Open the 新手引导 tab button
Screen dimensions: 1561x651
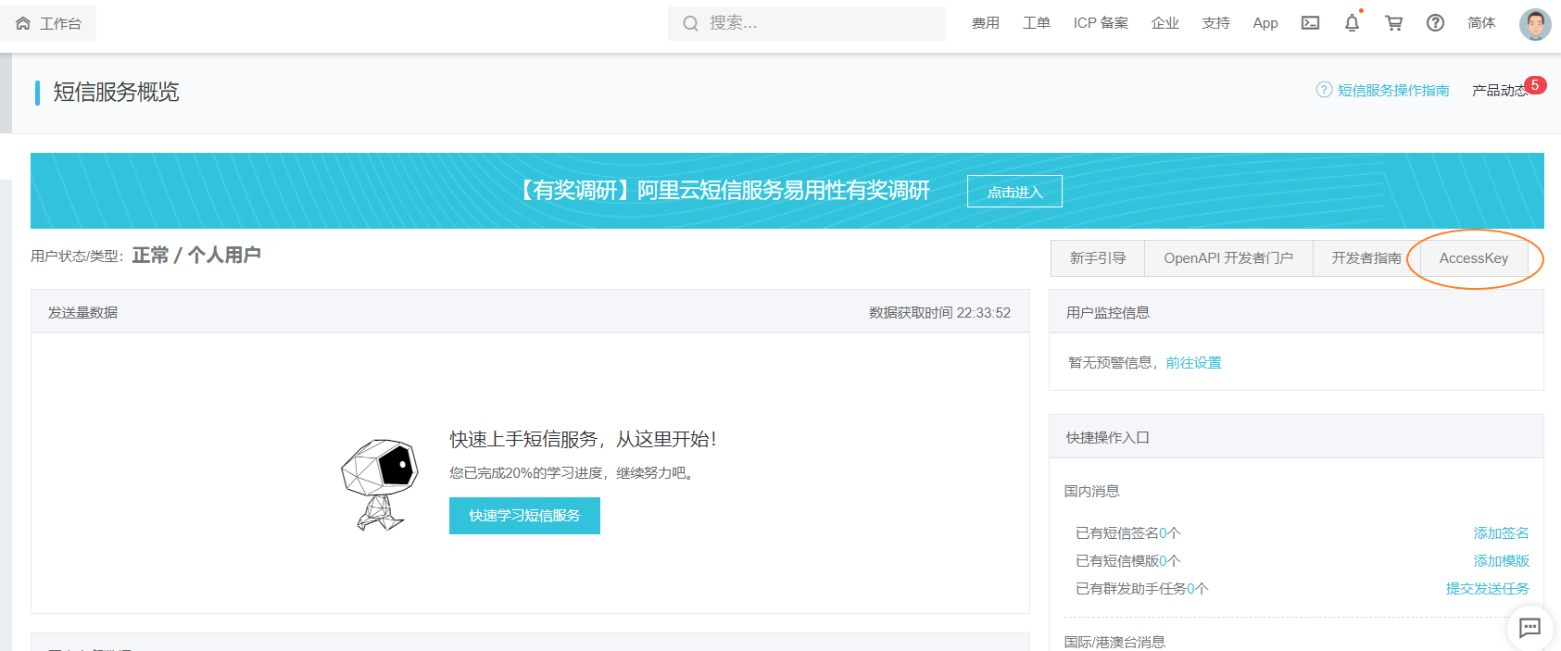click(x=1098, y=258)
